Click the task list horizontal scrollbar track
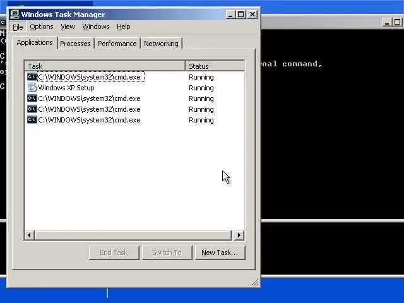The image size is (404, 303). pyautogui.click(x=133, y=235)
